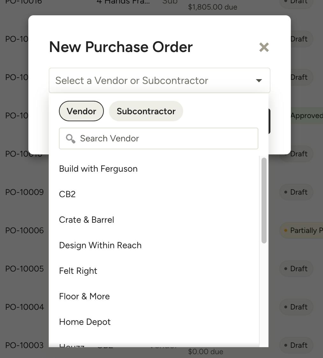Viewport: 323px width, 358px height.
Task: Choose Floor & More vendor
Action: (84, 296)
